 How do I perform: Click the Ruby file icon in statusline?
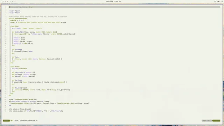coord(12,120)
